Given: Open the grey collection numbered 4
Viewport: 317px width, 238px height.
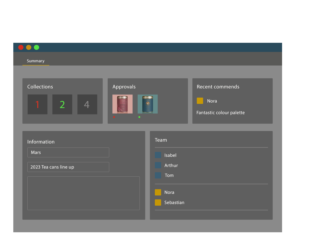Looking at the screenshot, I should coord(87,104).
